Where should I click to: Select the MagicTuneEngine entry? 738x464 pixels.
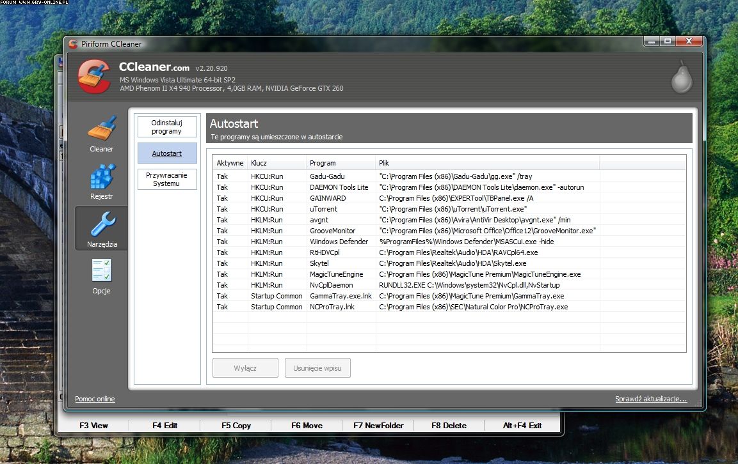[449, 274]
